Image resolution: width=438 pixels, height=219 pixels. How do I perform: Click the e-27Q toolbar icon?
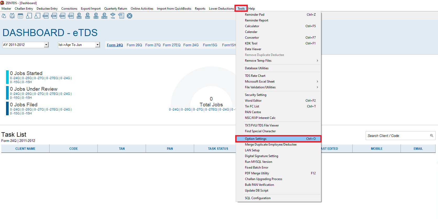point(96,16)
